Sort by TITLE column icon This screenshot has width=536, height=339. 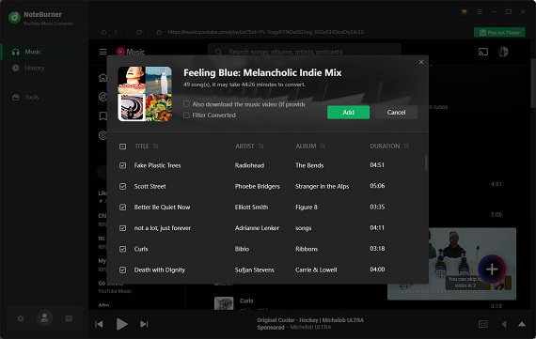155,146
